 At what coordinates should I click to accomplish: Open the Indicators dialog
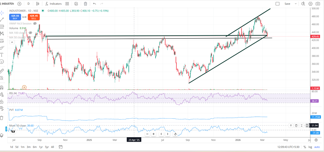click(x=53, y=4)
